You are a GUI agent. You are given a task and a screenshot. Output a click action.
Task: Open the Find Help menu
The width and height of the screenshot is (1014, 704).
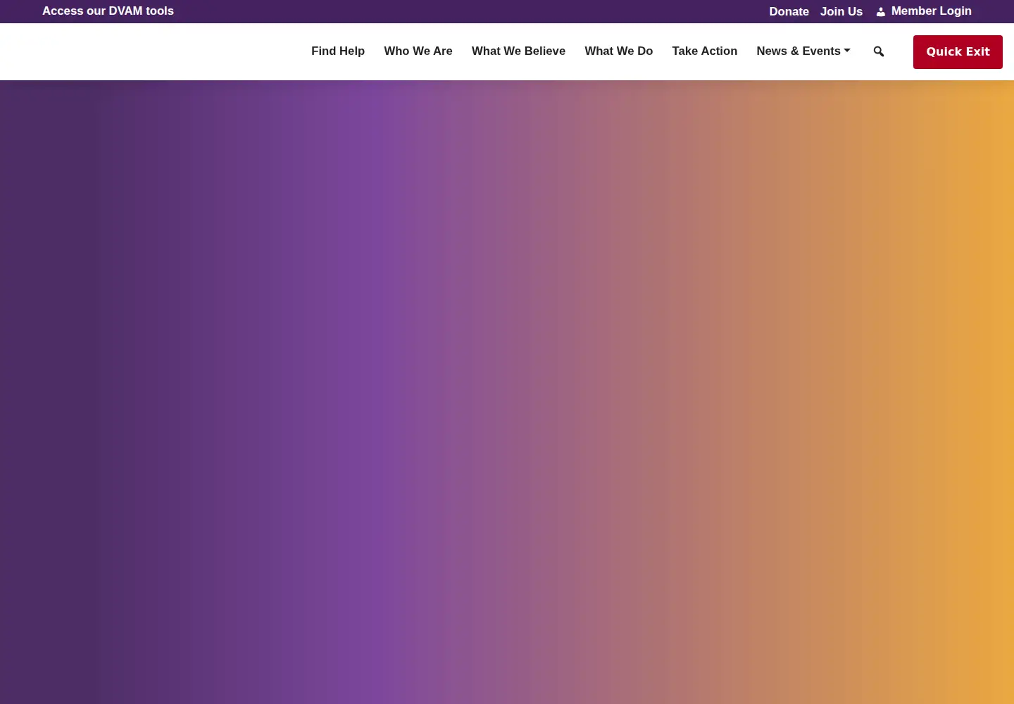click(338, 51)
